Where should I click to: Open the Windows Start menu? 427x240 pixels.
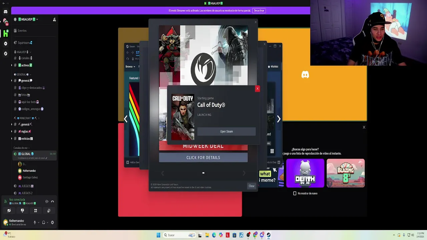pyautogui.click(x=158, y=235)
